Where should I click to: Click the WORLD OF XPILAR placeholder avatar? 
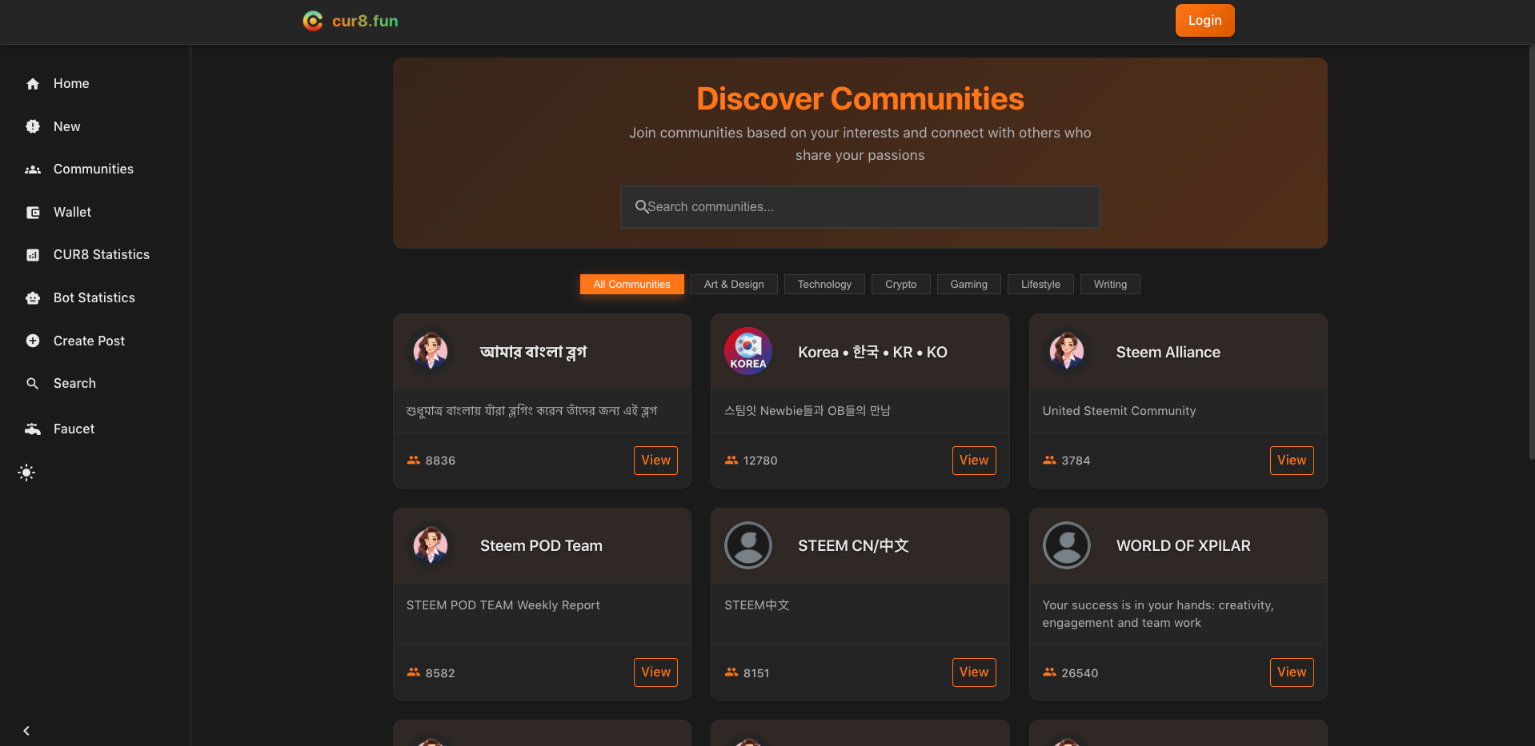tap(1067, 545)
